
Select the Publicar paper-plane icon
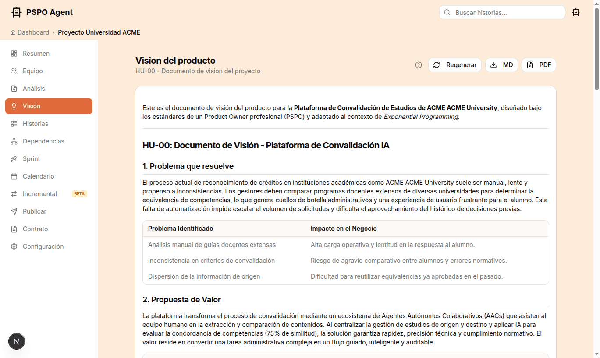pos(14,211)
